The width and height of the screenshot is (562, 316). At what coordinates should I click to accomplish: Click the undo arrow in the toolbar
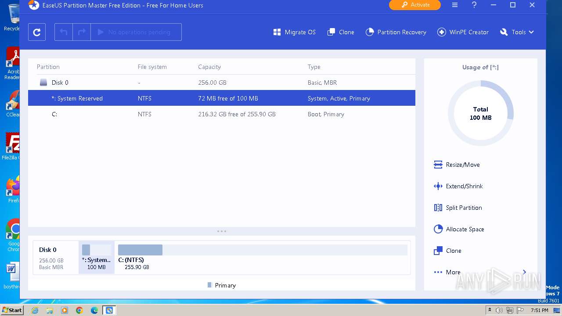64,32
